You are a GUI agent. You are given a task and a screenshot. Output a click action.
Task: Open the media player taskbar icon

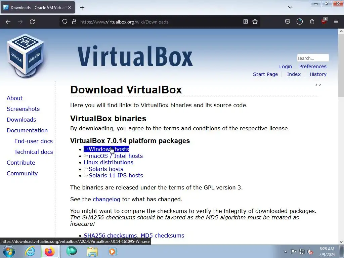point(113,251)
